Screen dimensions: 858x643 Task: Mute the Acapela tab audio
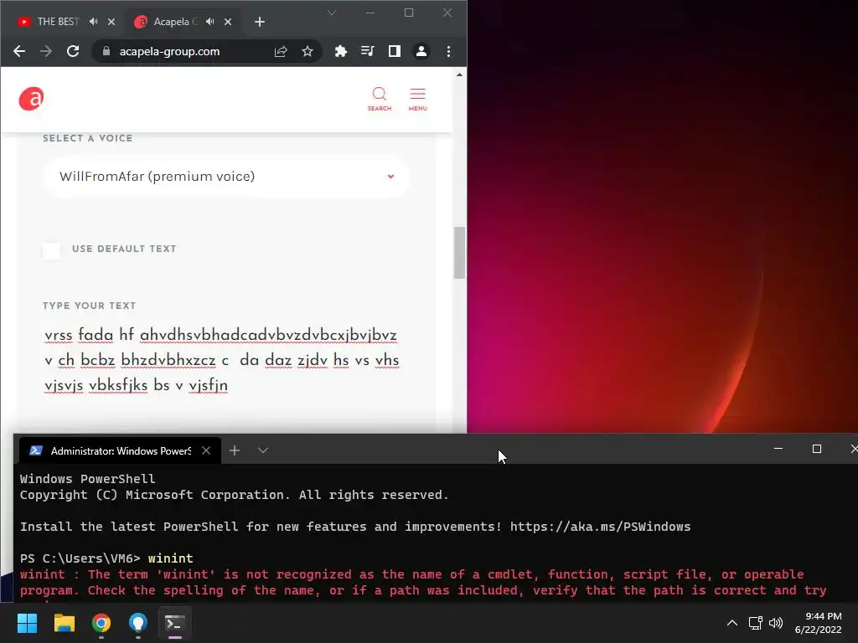tap(210, 21)
